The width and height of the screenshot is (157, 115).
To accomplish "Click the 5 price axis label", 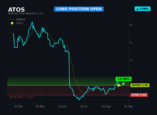I will [x=131, y=43].
